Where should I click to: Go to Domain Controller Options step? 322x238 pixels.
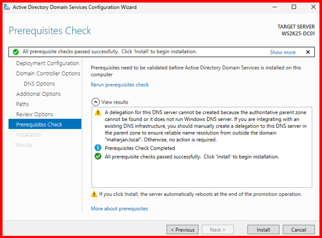click(x=48, y=74)
